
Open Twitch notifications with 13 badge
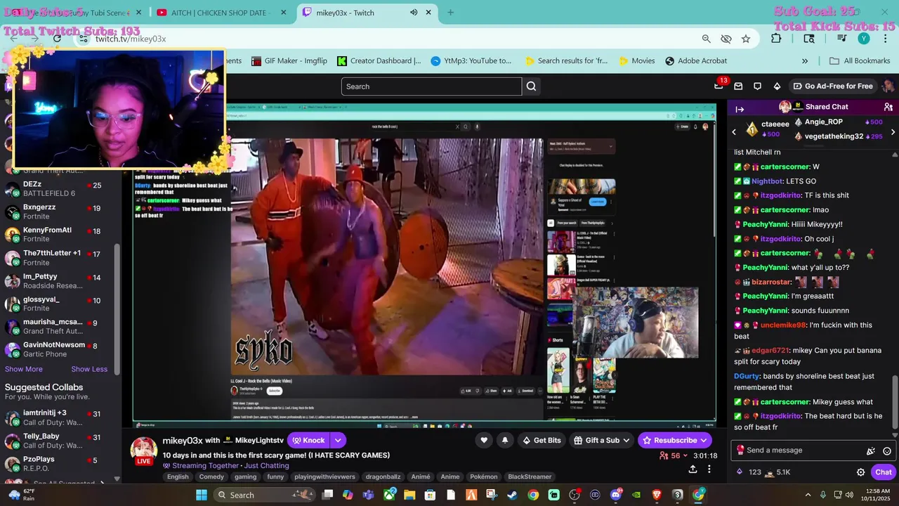(718, 86)
